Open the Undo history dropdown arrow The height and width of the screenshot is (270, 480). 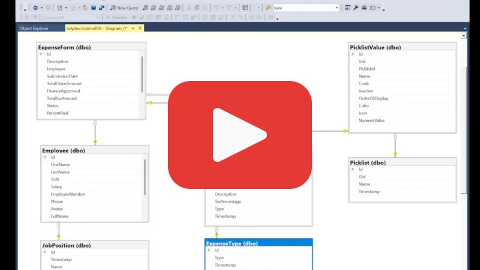click(223, 8)
